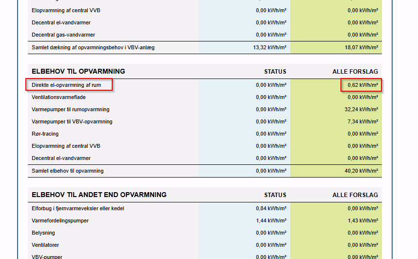Click 'Elforbug i fjernvarmeveksler eller kedel' label
This screenshot has height=259, width=418.
77,208
